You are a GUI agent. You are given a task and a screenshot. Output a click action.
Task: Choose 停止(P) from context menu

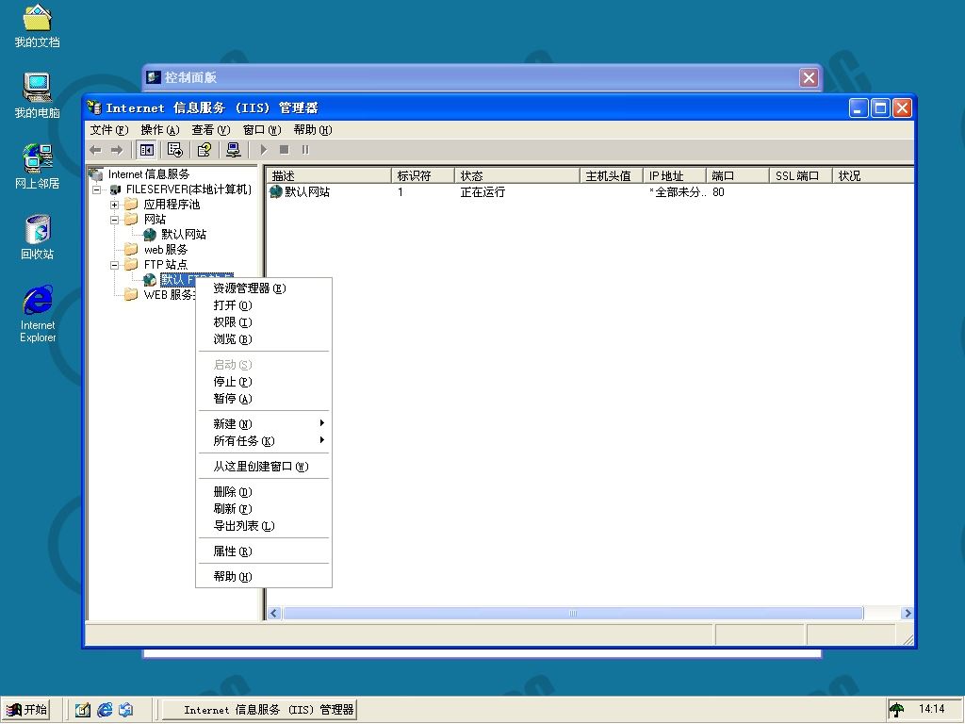(264, 382)
